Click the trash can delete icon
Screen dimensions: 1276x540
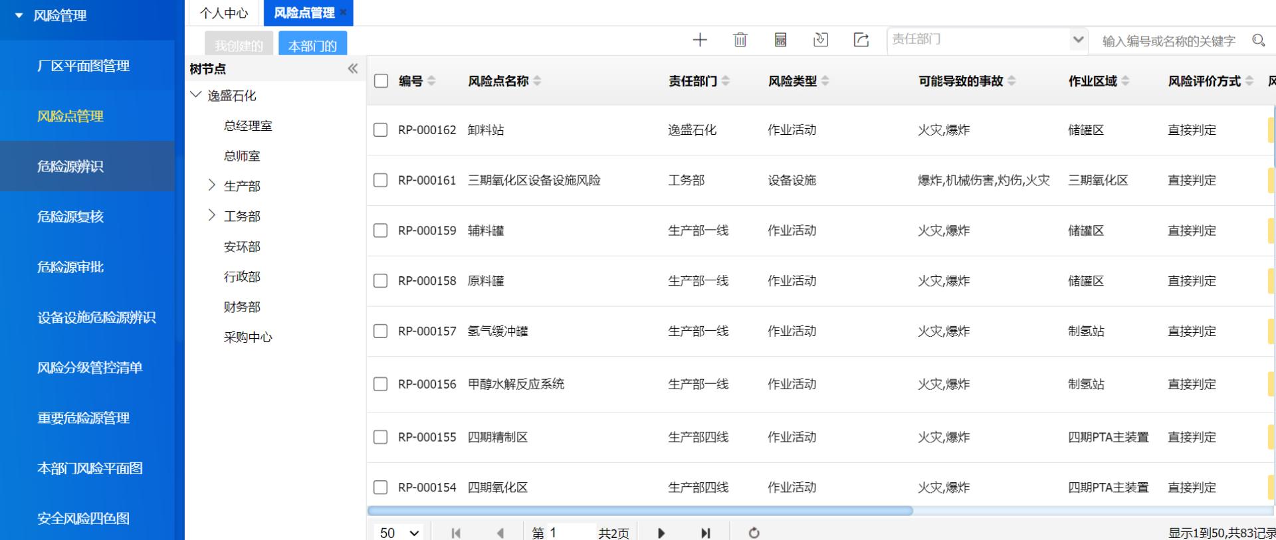[x=740, y=40]
